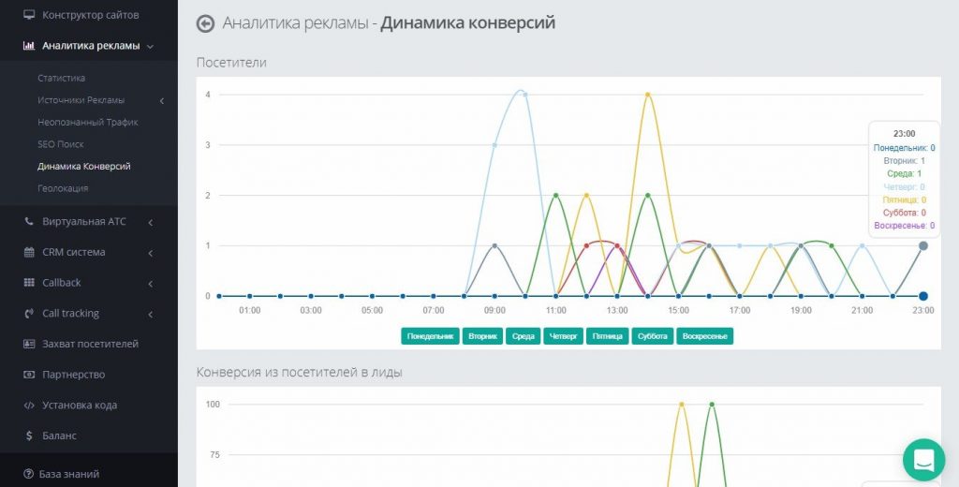Viewport: 959px width, 487px height.
Task: Expand the Callback menu arrow
Action: tap(151, 284)
